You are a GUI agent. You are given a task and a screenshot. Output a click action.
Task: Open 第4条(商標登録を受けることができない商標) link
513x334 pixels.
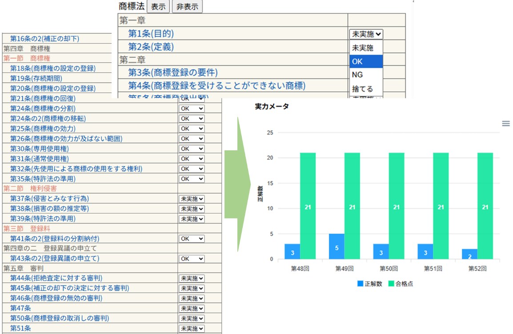[217, 85]
